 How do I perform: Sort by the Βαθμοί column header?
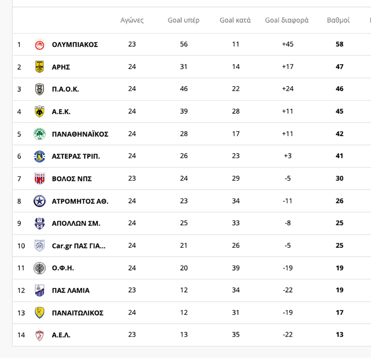coord(338,20)
